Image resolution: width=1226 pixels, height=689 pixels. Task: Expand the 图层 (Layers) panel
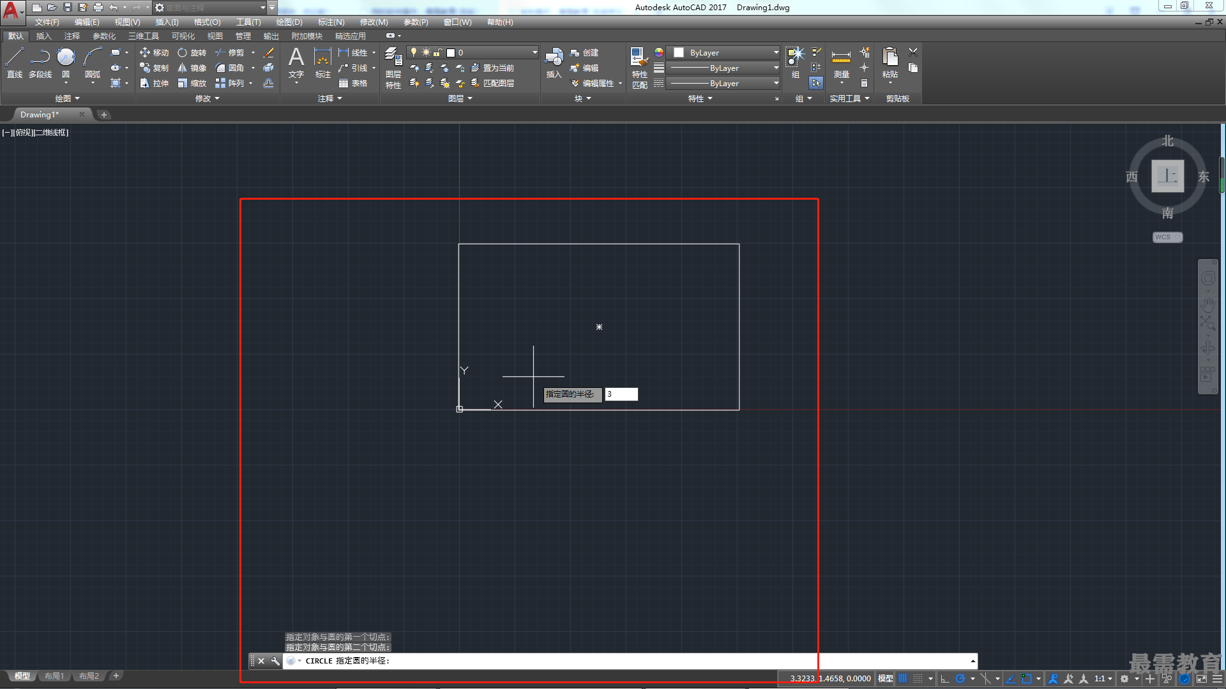coord(460,98)
